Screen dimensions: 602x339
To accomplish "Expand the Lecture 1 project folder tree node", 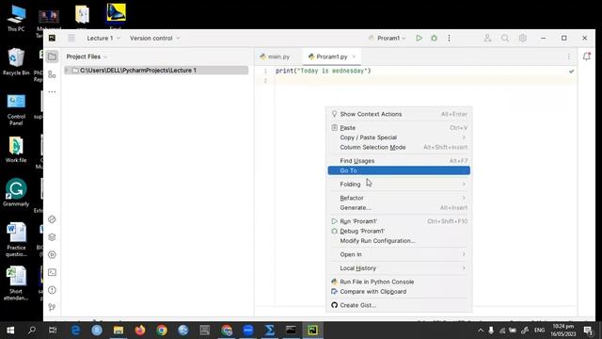I will point(67,71).
